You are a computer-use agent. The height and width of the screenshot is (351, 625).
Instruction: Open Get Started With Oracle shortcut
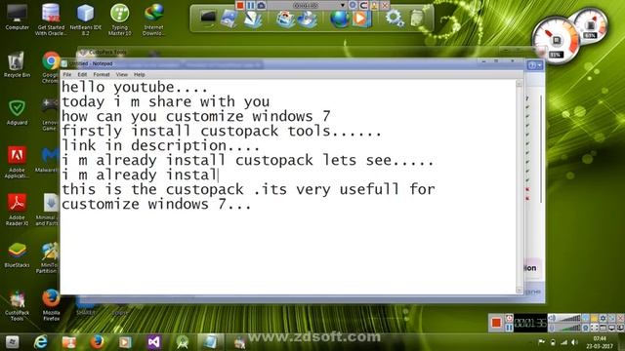(x=51, y=19)
